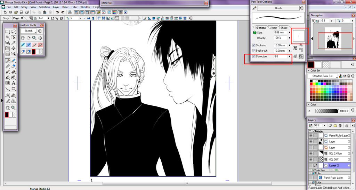This screenshot has width=356, height=190.
Task: Click the Zoom magnifier in Custom Tools
Action: pyautogui.click(x=34, y=38)
